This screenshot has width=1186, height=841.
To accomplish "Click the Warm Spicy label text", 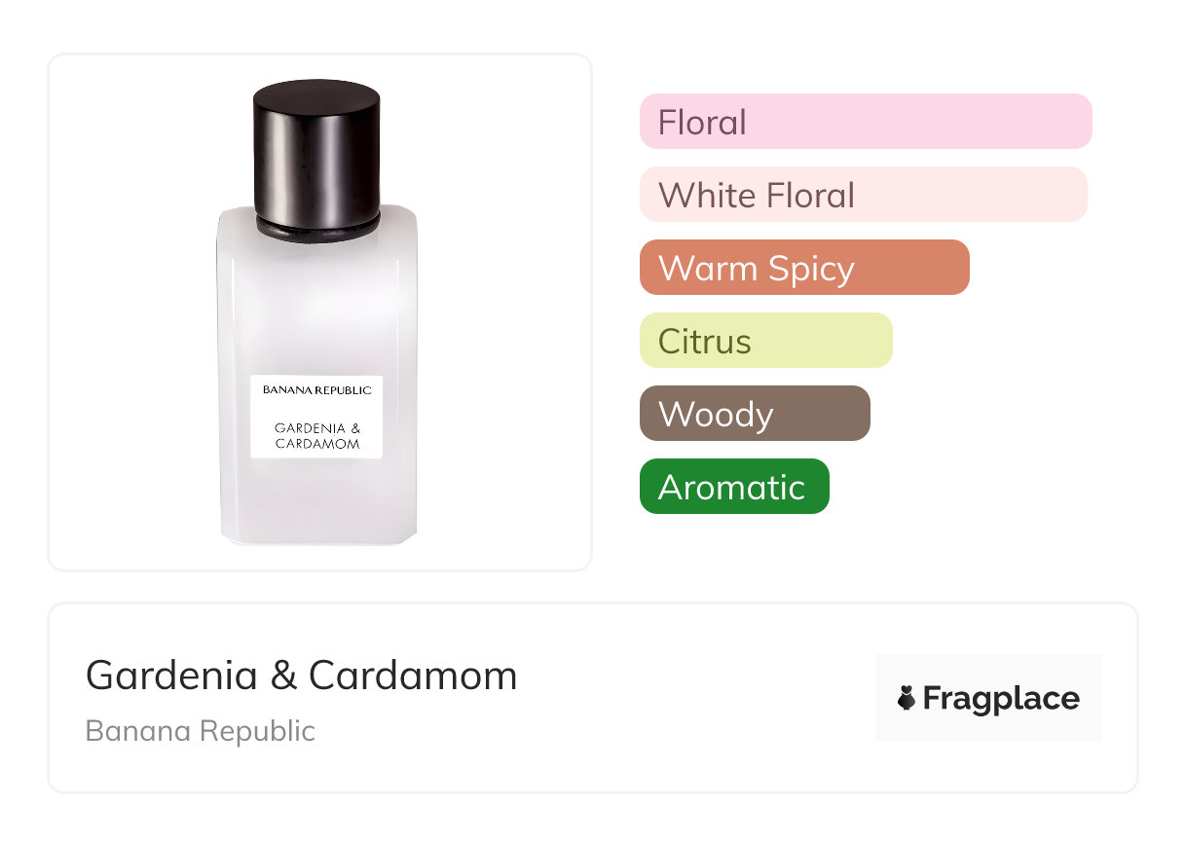I will (757, 270).
